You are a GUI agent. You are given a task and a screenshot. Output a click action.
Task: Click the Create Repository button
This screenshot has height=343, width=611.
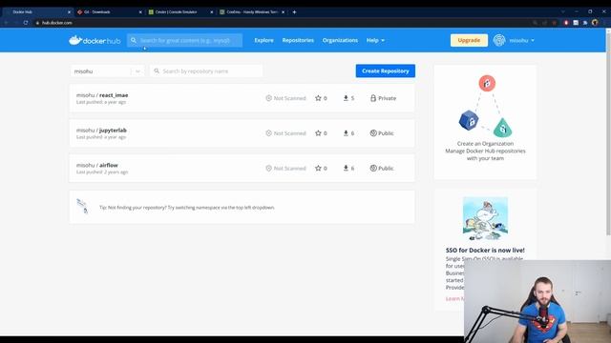click(x=386, y=71)
